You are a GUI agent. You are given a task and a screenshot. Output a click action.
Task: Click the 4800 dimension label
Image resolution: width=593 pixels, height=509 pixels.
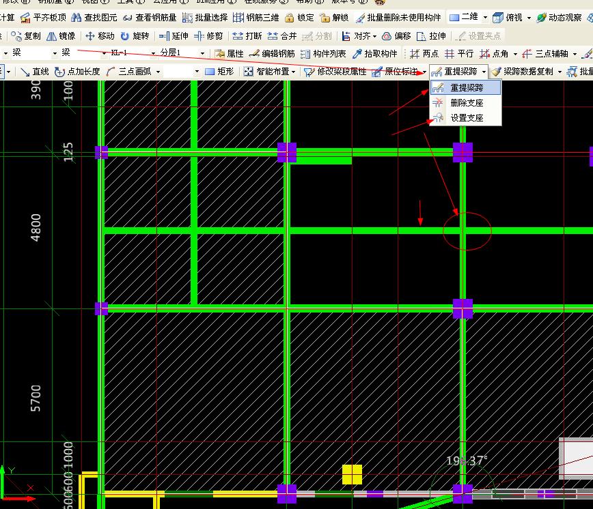(x=36, y=227)
